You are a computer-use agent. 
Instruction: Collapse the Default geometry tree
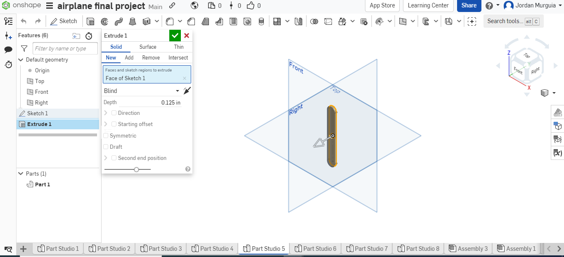[21, 60]
